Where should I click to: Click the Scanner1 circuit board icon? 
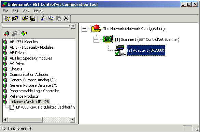[x=108, y=39]
